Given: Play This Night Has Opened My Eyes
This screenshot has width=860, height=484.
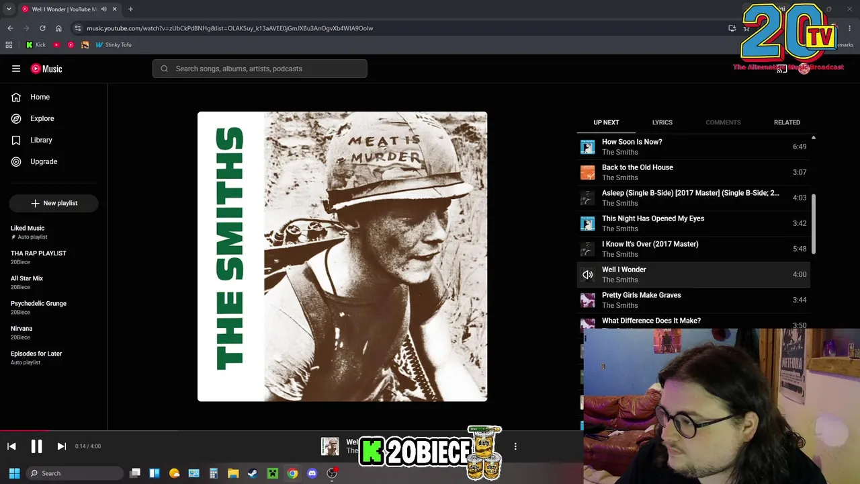Looking at the screenshot, I should (x=693, y=223).
